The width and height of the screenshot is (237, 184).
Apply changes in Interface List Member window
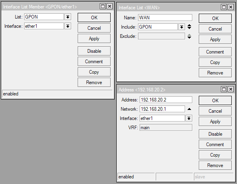[94, 39]
